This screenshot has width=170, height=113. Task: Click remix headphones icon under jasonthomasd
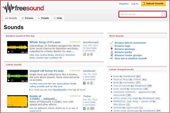coord(84,54)
